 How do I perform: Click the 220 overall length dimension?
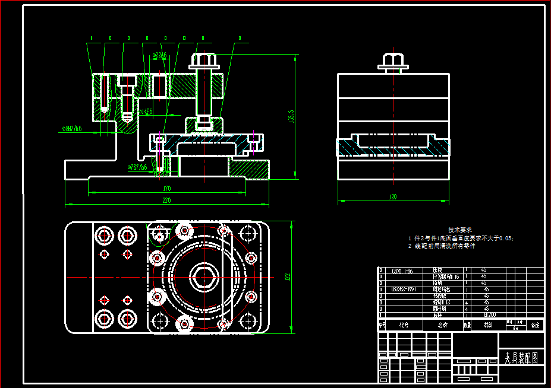166,200
